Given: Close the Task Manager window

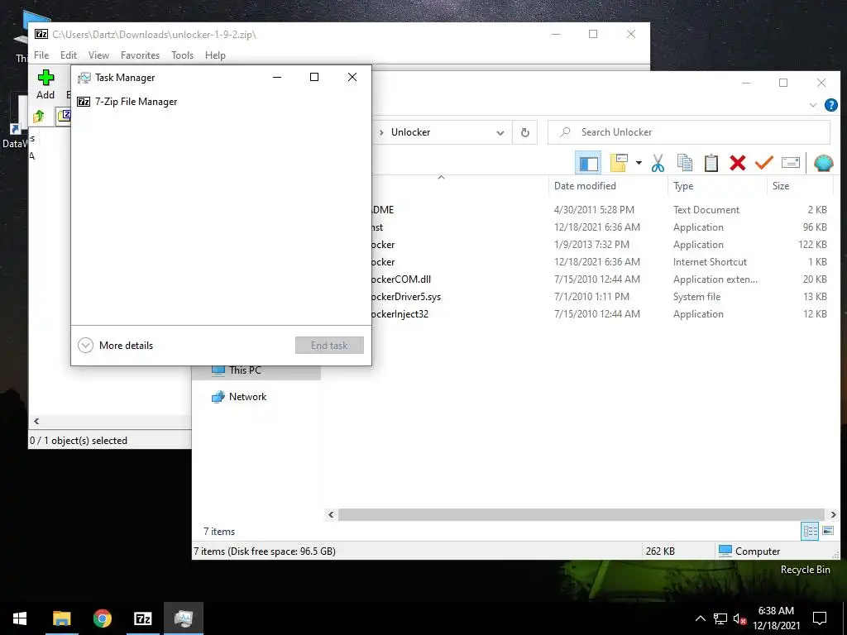Looking at the screenshot, I should (x=352, y=77).
